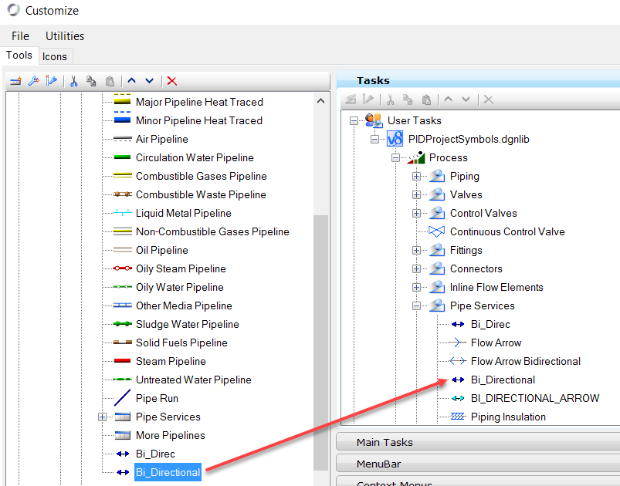Expand the Control Valves tree node

[417, 213]
